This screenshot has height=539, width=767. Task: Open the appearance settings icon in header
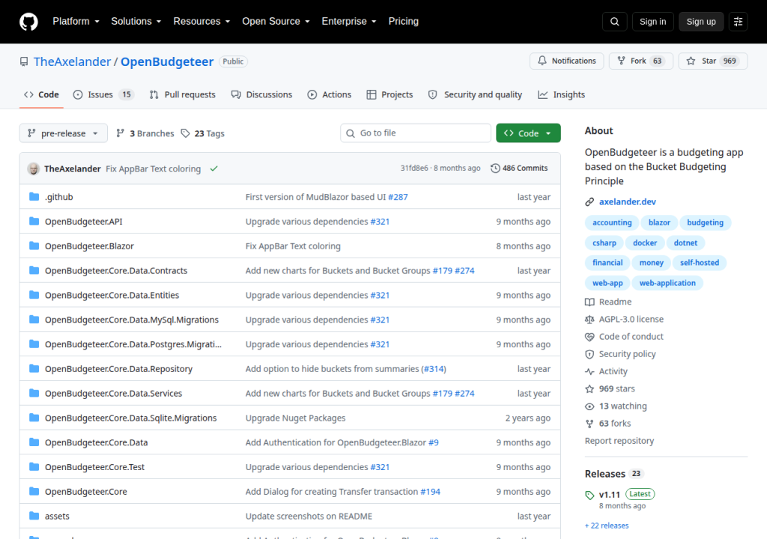(738, 22)
